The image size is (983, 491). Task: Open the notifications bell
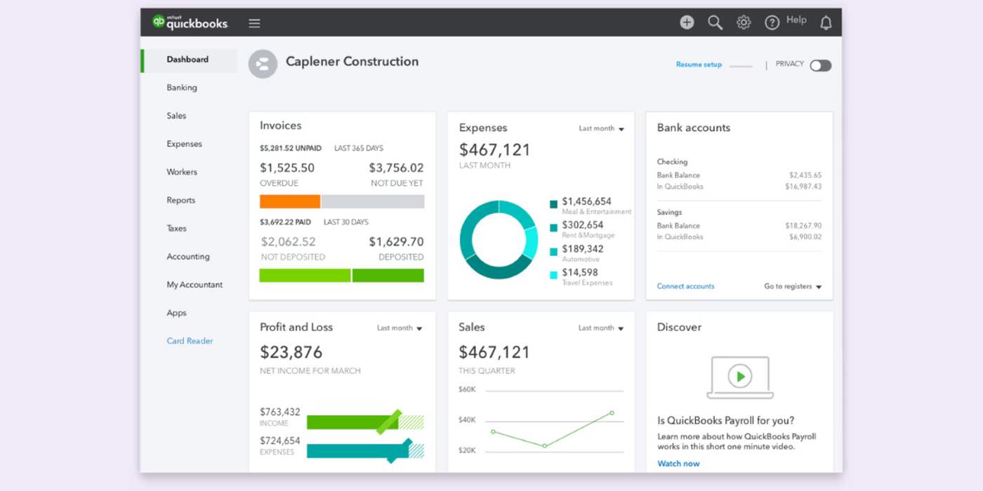coord(826,22)
